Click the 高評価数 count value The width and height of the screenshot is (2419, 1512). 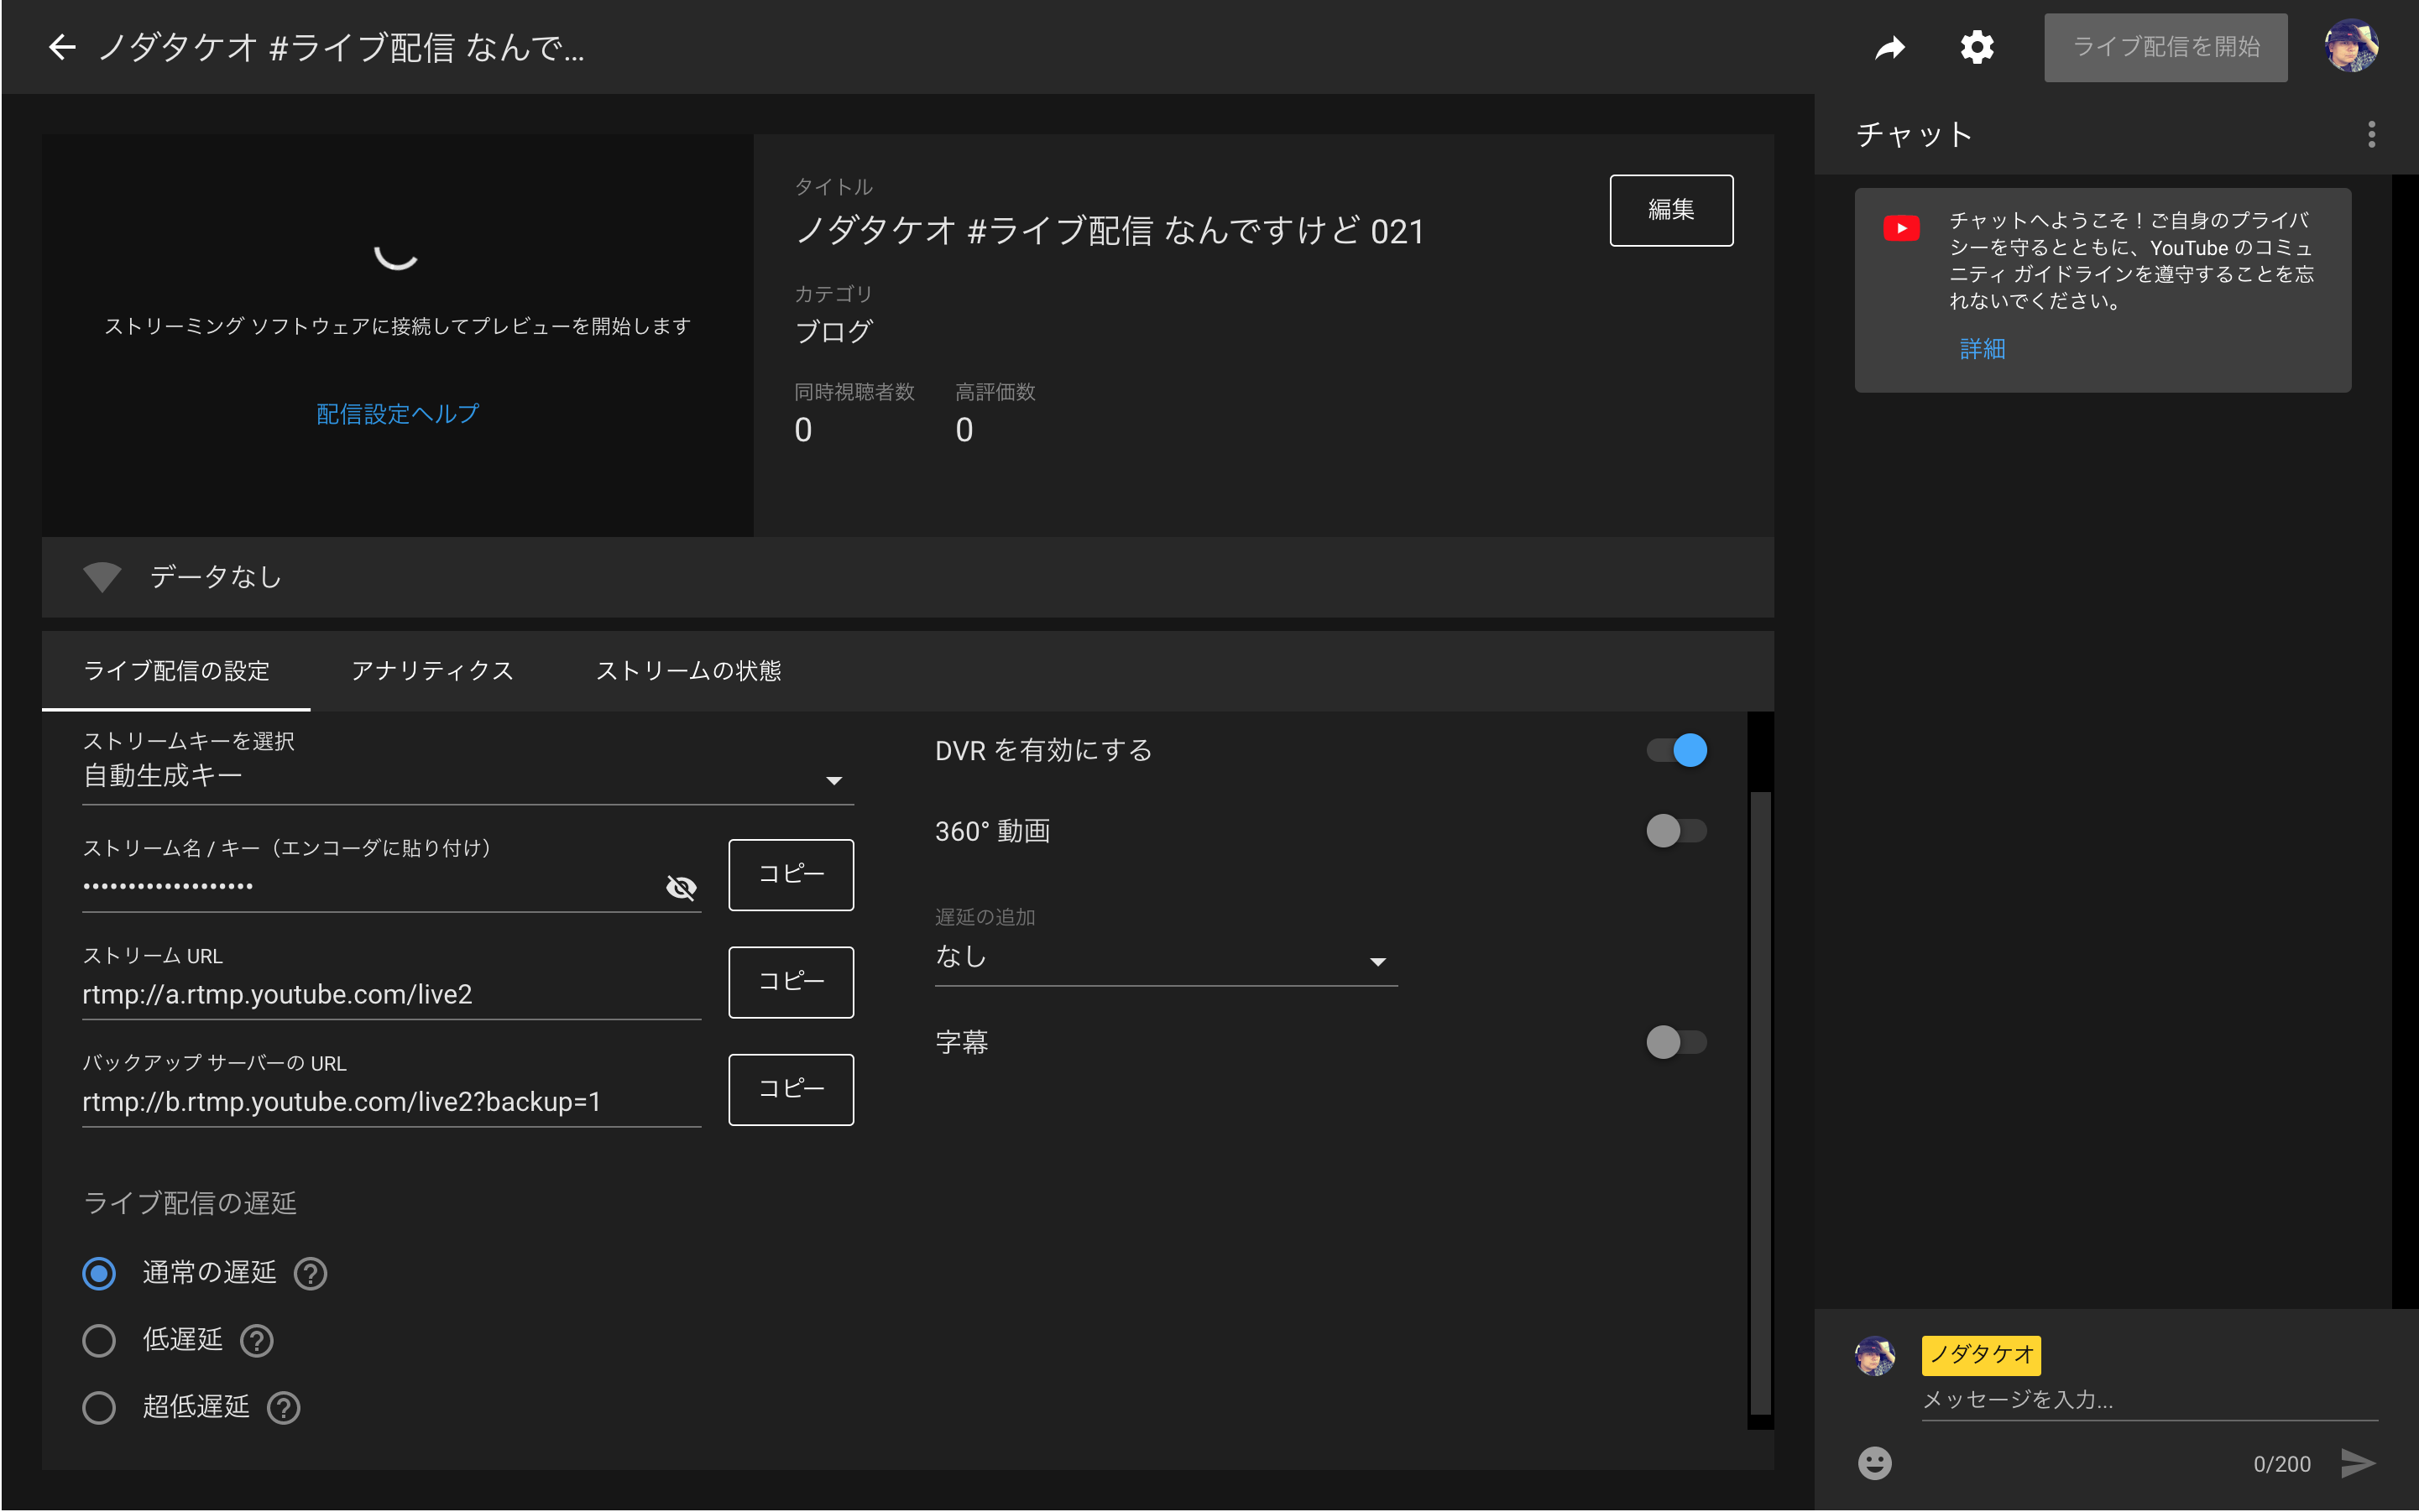[x=964, y=430]
